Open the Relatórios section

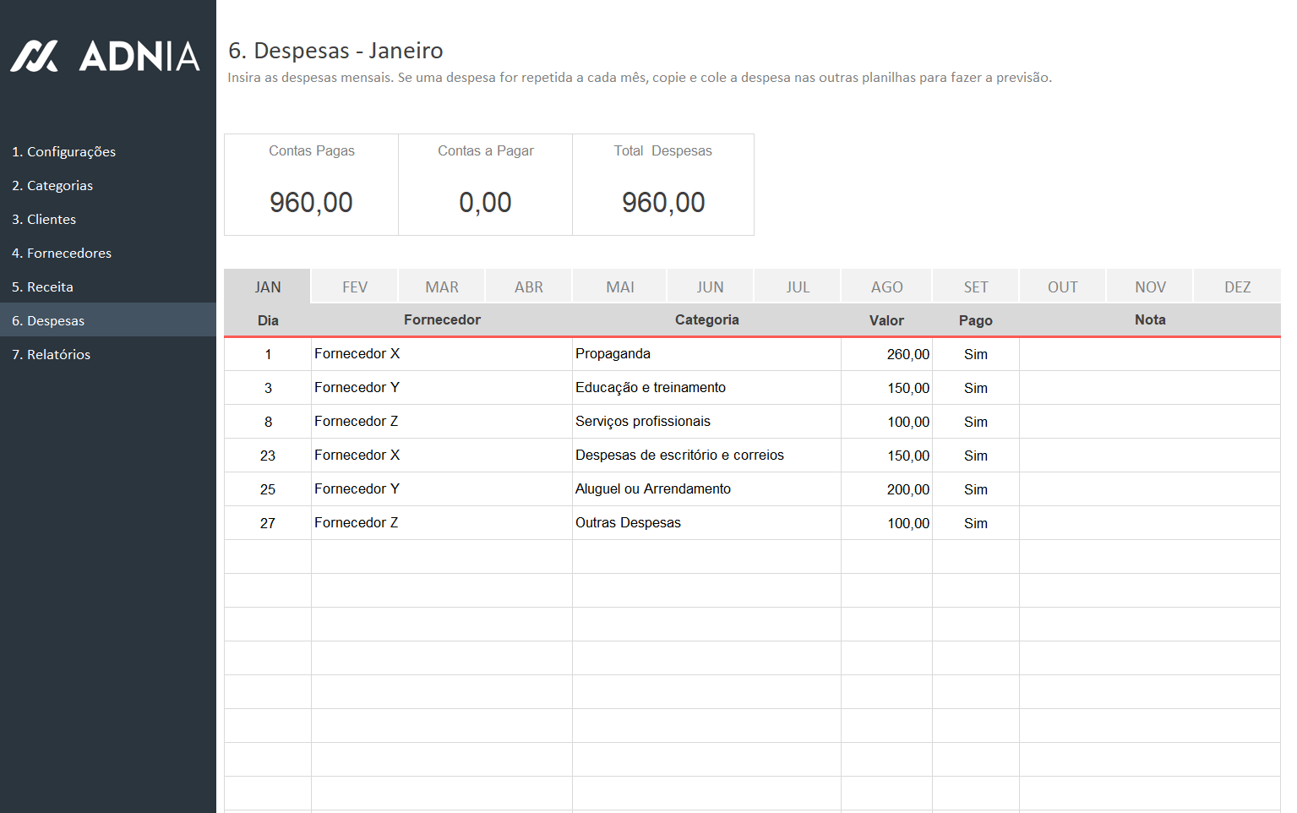pyautogui.click(x=51, y=354)
